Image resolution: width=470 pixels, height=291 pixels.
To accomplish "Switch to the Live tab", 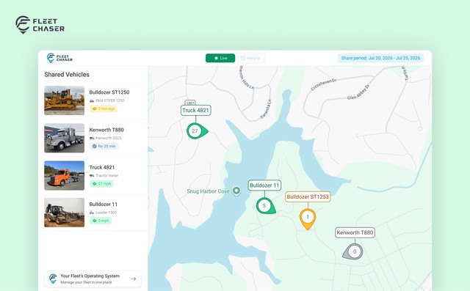I will click(x=220, y=58).
